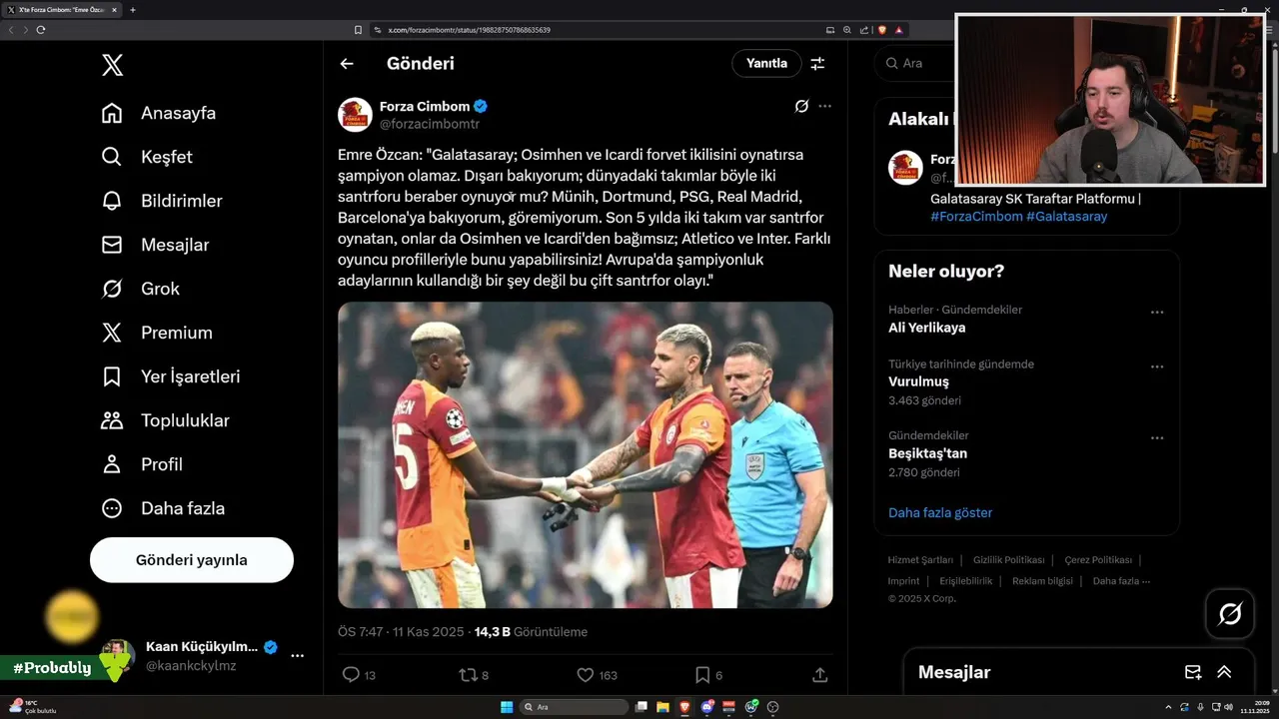Open account menu dots next to Kaan Küçükyılmaz
This screenshot has width=1279, height=719.
click(x=297, y=656)
